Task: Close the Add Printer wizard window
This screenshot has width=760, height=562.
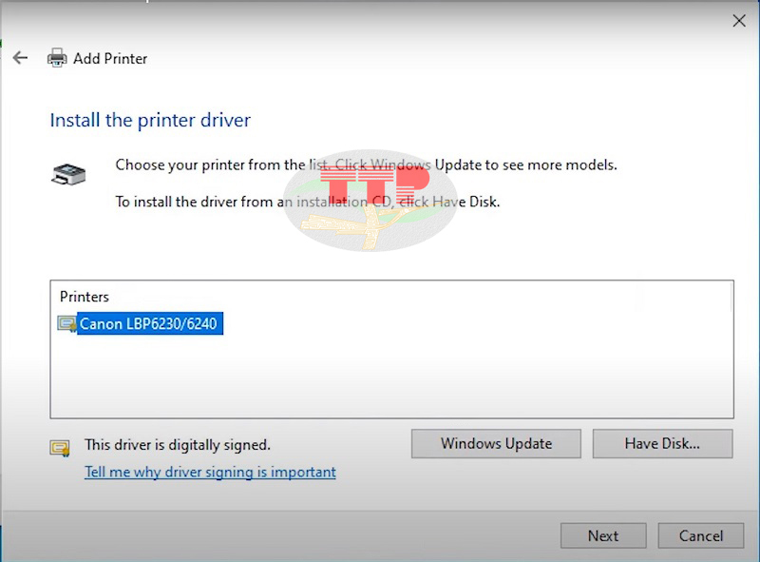Action: 739,20
